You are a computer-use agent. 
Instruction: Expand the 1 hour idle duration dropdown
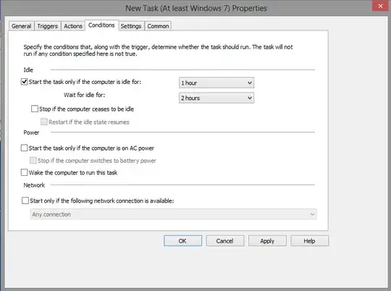pyautogui.click(x=216, y=83)
